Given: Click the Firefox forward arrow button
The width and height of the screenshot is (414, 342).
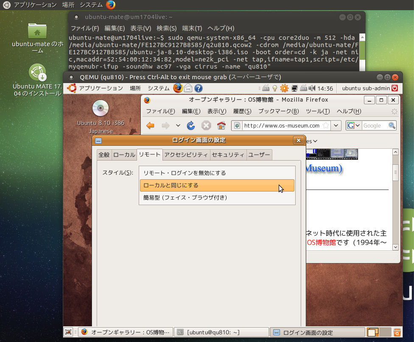Looking at the screenshot, I should [165, 125].
